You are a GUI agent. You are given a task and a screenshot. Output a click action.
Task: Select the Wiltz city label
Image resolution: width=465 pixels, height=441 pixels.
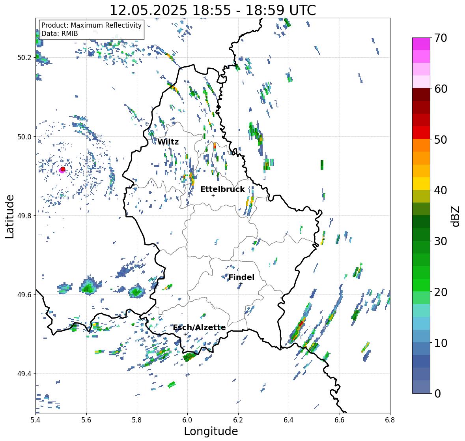point(168,142)
